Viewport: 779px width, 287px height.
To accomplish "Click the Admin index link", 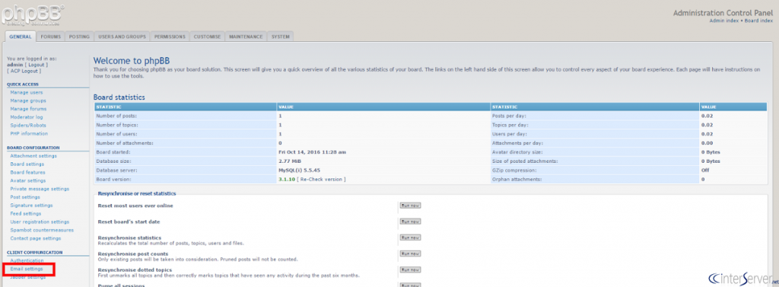I will [x=724, y=21].
